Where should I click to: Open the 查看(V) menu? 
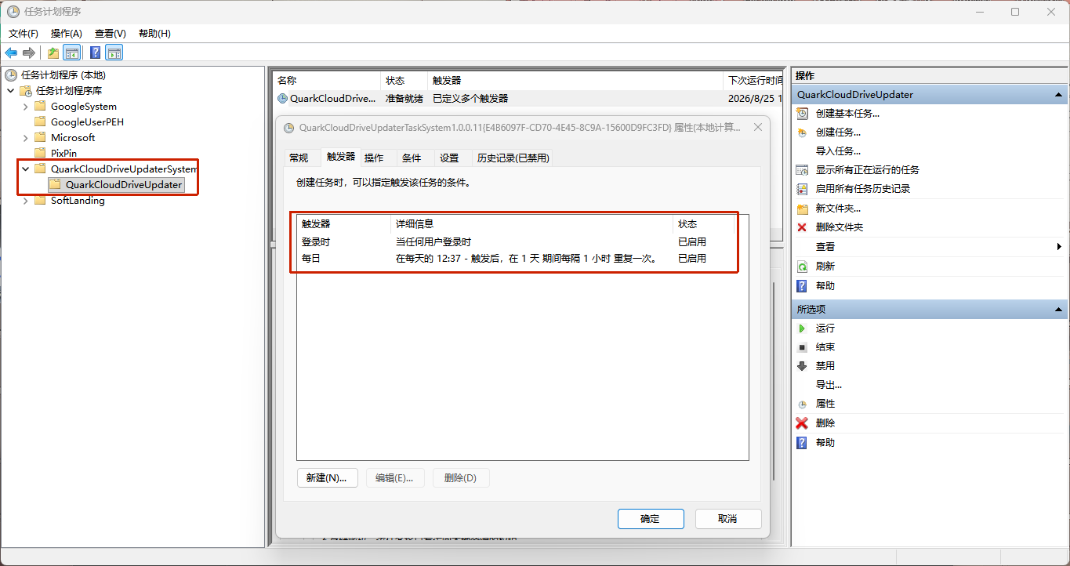pos(111,34)
